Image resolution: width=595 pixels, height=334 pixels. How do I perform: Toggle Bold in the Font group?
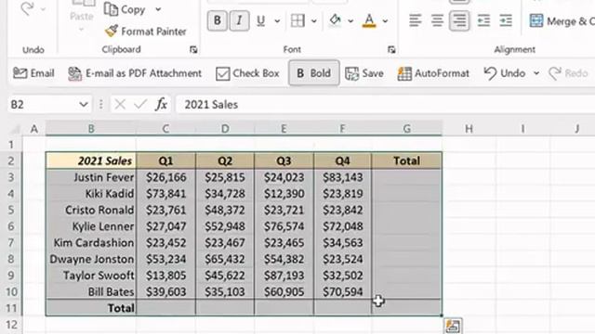(218, 20)
